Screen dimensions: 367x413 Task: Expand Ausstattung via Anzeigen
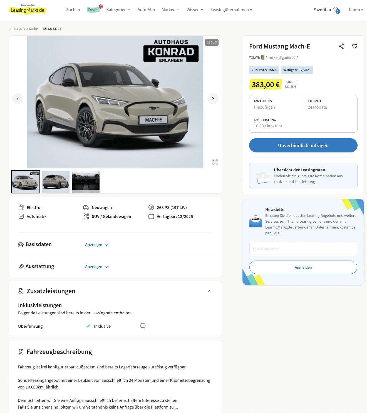click(96, 267)
